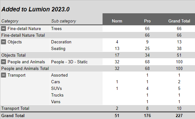Click the Transport Total row label
Viewport: 195px width, 119px height.
point(15,108)
